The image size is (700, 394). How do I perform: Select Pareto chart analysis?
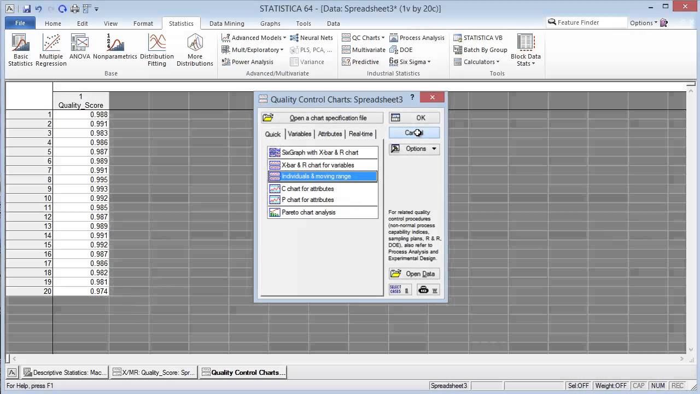(323, 212)
